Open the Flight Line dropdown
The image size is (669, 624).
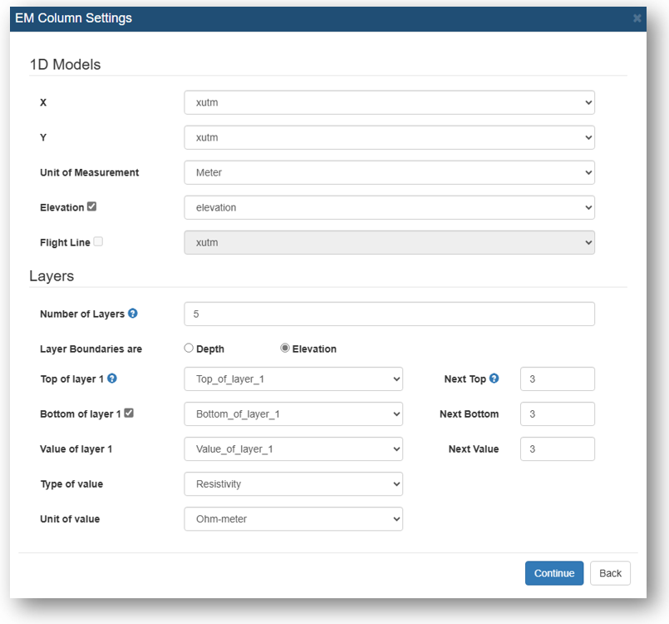[x=389, y=243]
